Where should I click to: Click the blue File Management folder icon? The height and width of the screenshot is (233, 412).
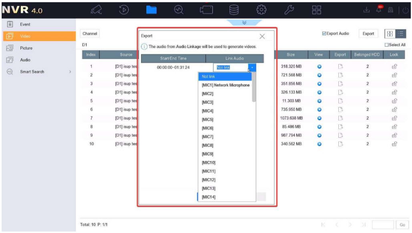pos(151,9)
